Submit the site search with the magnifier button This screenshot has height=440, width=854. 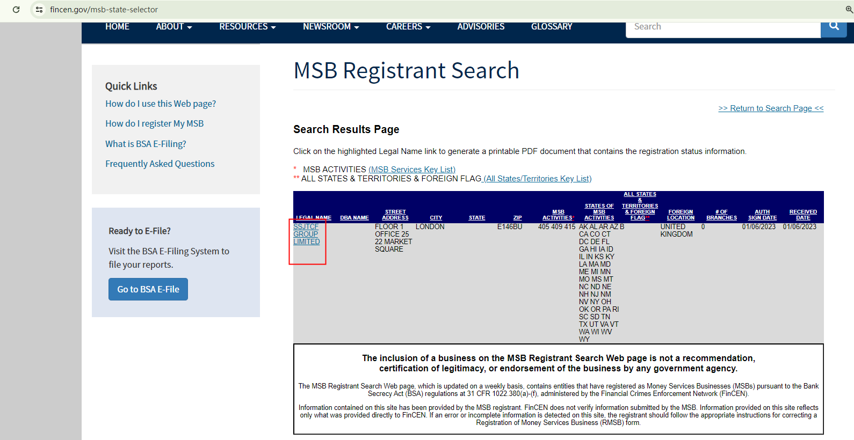(834, 27)
